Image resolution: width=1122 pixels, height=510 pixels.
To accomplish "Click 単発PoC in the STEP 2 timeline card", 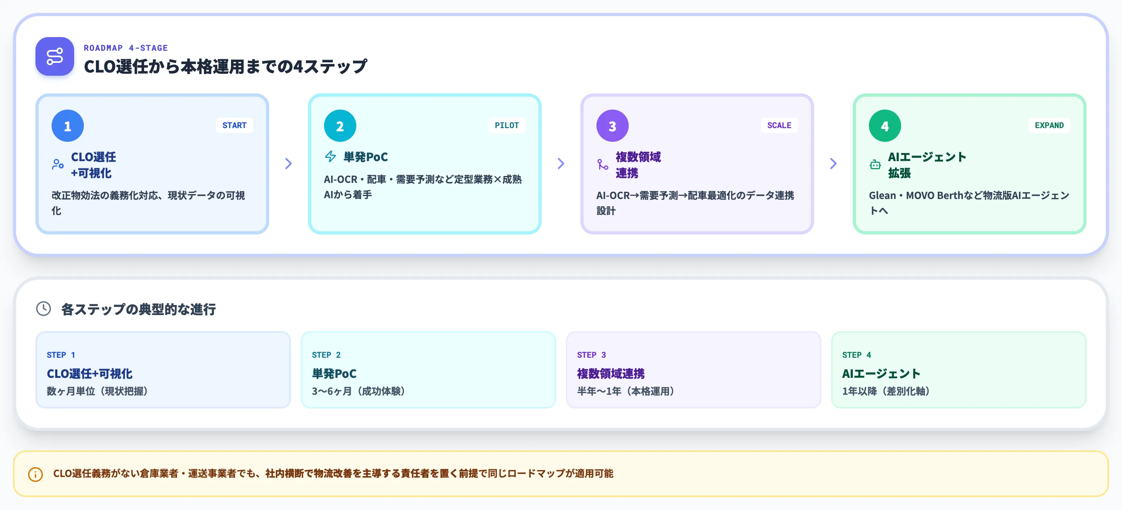I will click(334, 374).
